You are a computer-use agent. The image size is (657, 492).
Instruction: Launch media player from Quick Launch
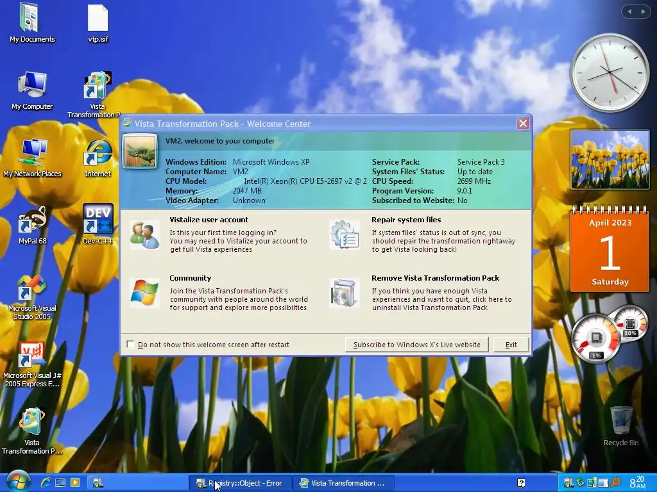(x=75, y=483)
